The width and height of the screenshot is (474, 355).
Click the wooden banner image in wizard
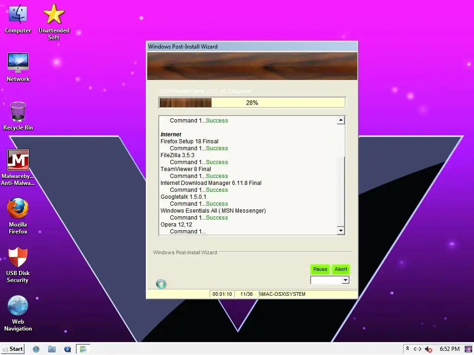pyautogui.click(x=252, y=66)
